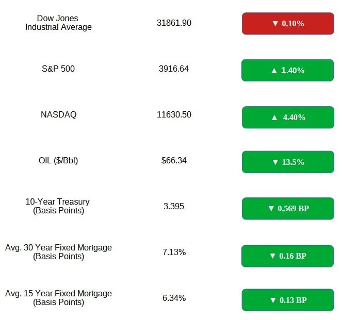Image resolution: width=342 pixels, height=320 pixels.
Task: Click the 7.13% 30 Year mortgage rate
Action: coord(174,252)
